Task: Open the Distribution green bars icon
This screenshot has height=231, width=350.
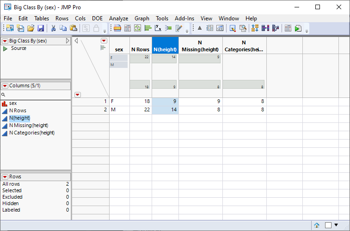Action: (x=148, y=28)
